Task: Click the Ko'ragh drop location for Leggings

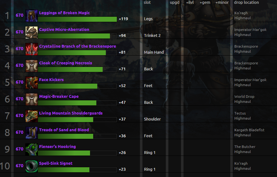Action: tap(241, 13)
